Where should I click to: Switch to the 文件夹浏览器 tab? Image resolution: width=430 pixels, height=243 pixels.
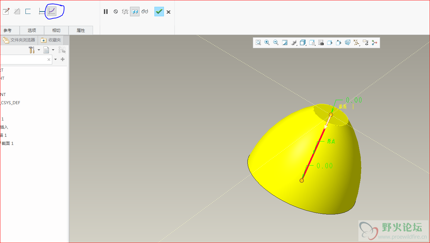pyautogui.click(x=19, y=40)
